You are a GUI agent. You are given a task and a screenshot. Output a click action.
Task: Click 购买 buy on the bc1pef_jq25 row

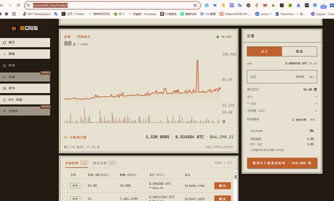(223, 199)
